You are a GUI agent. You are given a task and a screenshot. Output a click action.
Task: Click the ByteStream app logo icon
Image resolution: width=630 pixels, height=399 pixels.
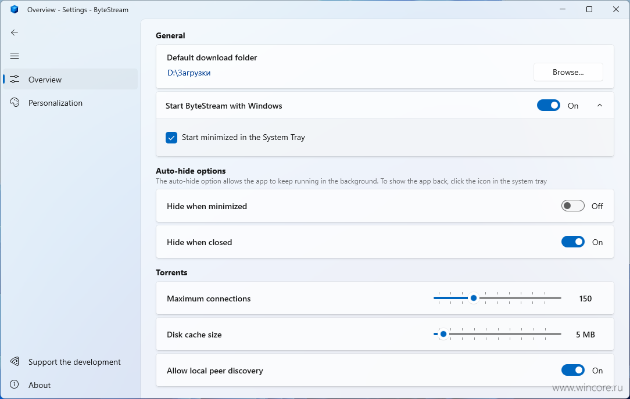[15, 9]
